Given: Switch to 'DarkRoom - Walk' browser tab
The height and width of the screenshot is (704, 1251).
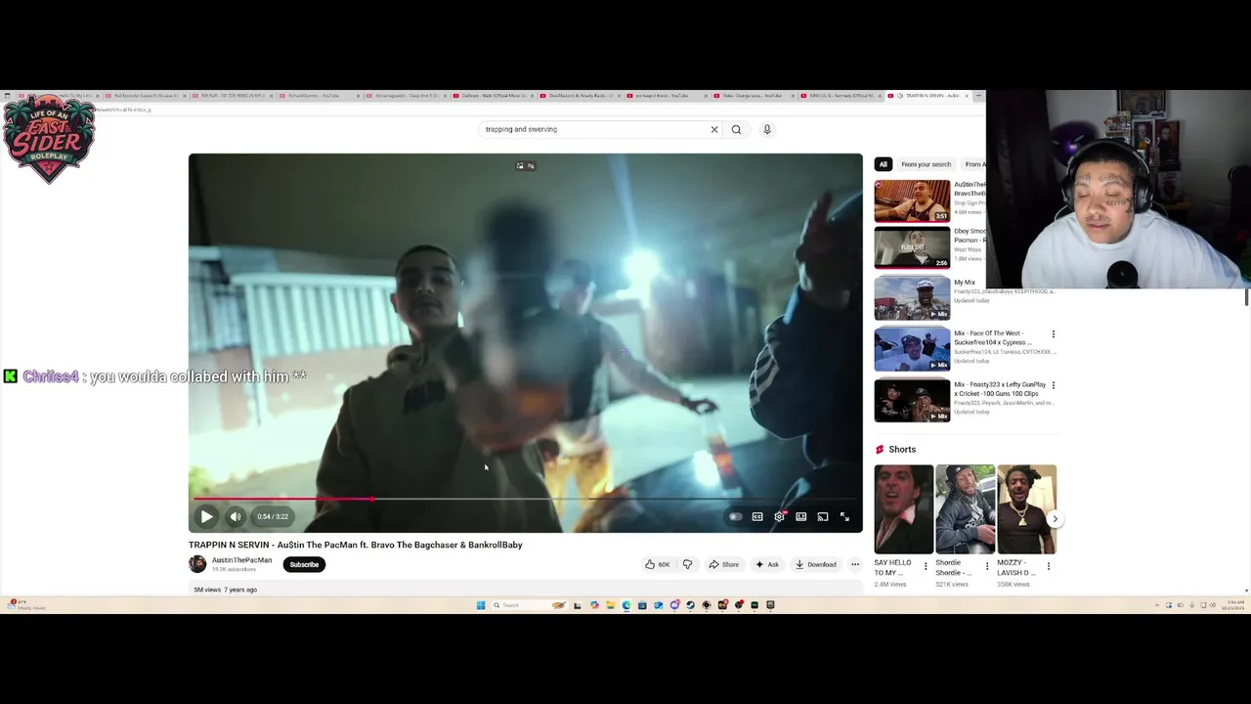Looking at the screenshot, I should (492, 96).
